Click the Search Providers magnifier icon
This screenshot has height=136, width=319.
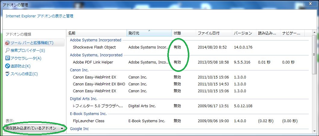pyautogui.click(x=8, y=51)
